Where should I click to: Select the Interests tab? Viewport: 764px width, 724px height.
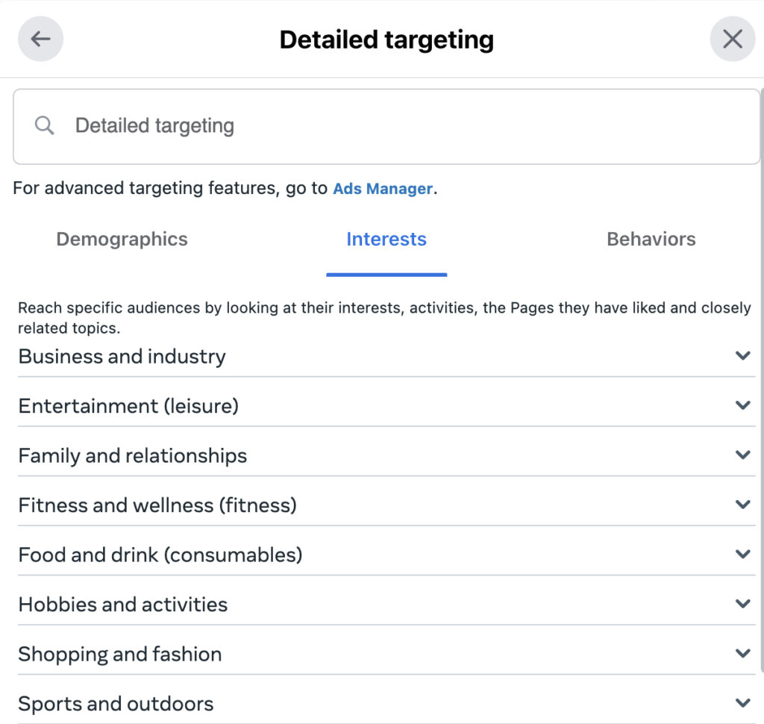pos(386,239)
